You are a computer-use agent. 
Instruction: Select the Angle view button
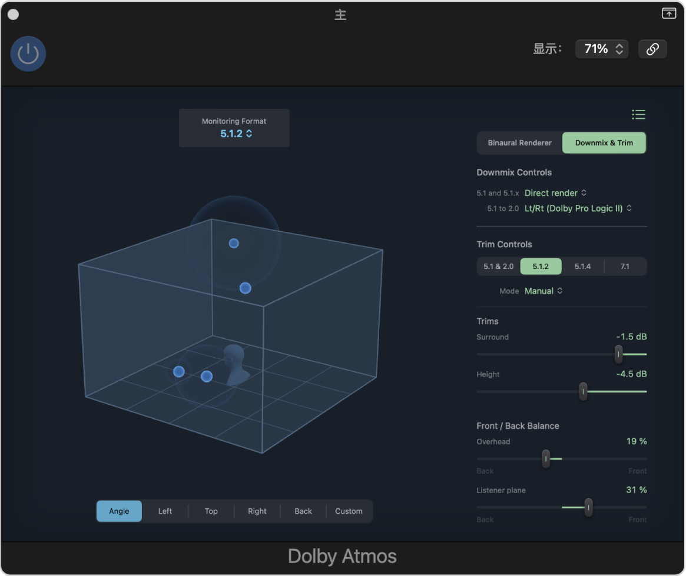pos(119,511)
